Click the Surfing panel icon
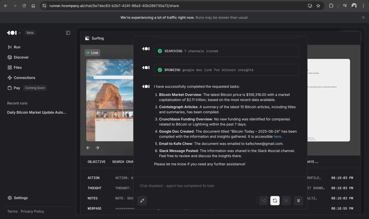 click(87, 38)
